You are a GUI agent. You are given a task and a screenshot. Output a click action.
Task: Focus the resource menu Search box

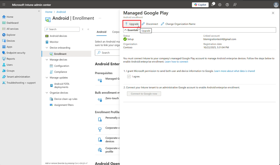tap(62, 29)
